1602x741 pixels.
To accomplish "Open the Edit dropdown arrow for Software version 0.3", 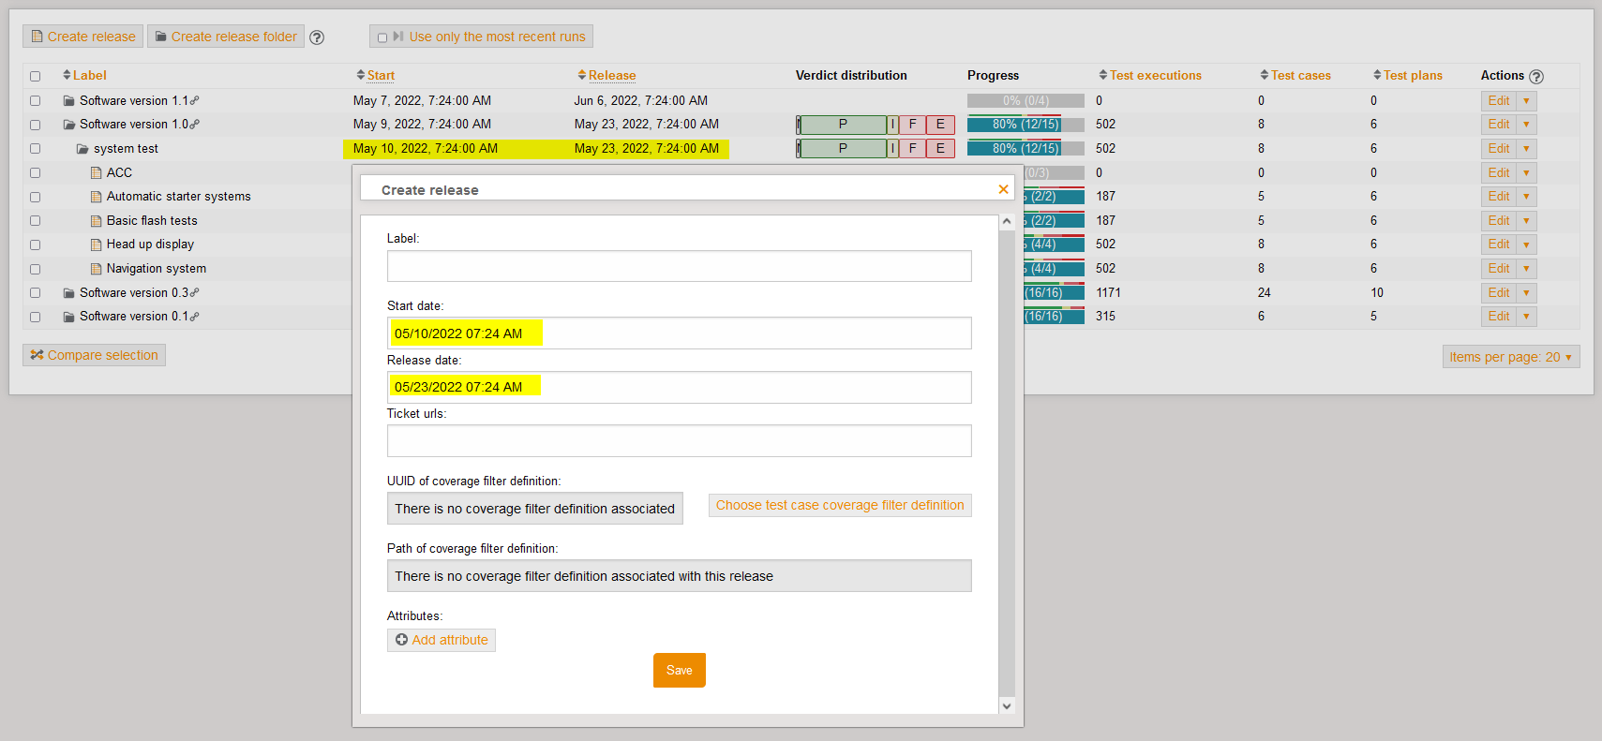I will point(1526,293).
